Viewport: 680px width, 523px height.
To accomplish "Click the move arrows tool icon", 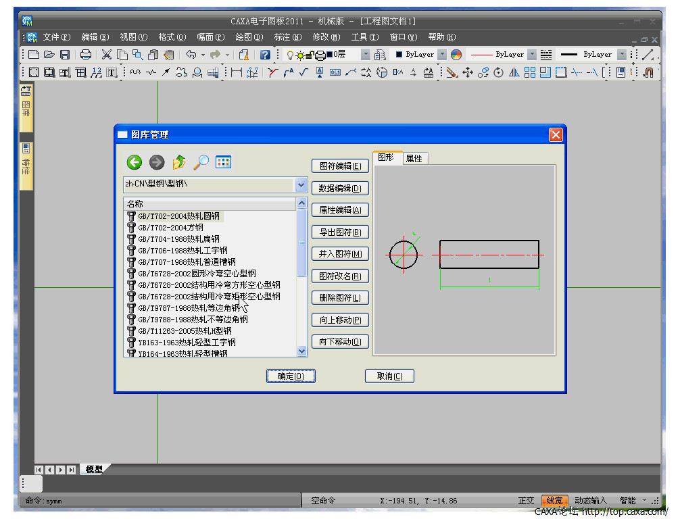I will [x=468, y=72].
